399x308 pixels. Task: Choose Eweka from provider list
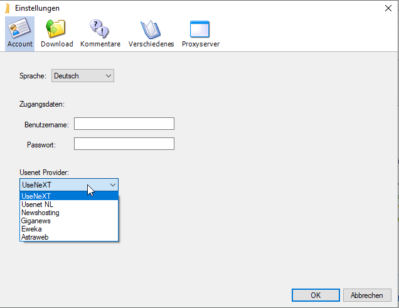pyautogui.click(x=69, y=228)
